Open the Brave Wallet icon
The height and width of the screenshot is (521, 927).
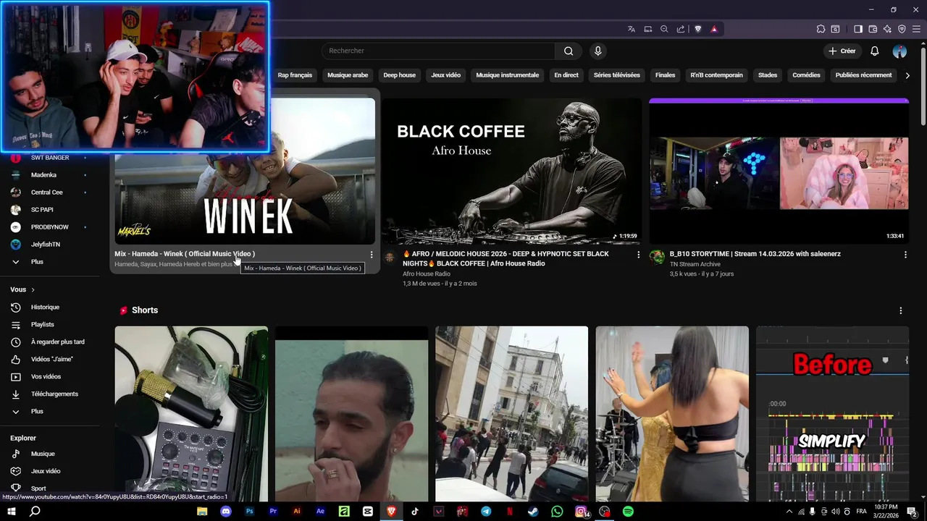tap(873, 29)
